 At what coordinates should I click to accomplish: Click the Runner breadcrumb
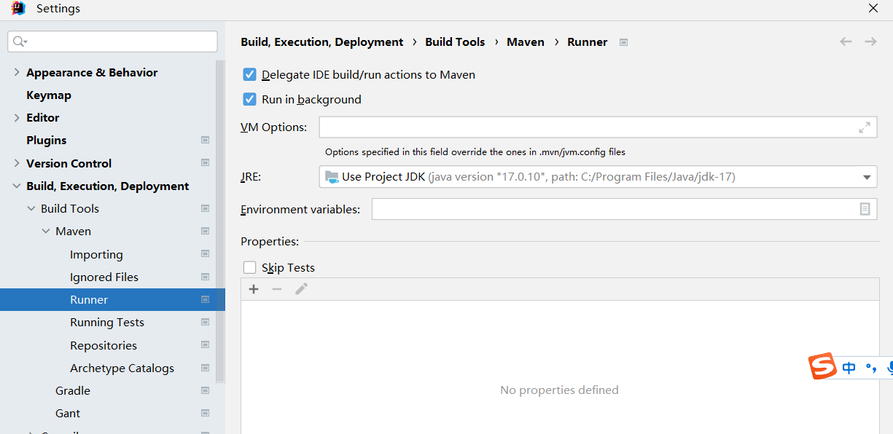point(588,42)
